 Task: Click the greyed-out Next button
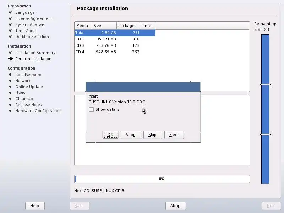[271, 206]
